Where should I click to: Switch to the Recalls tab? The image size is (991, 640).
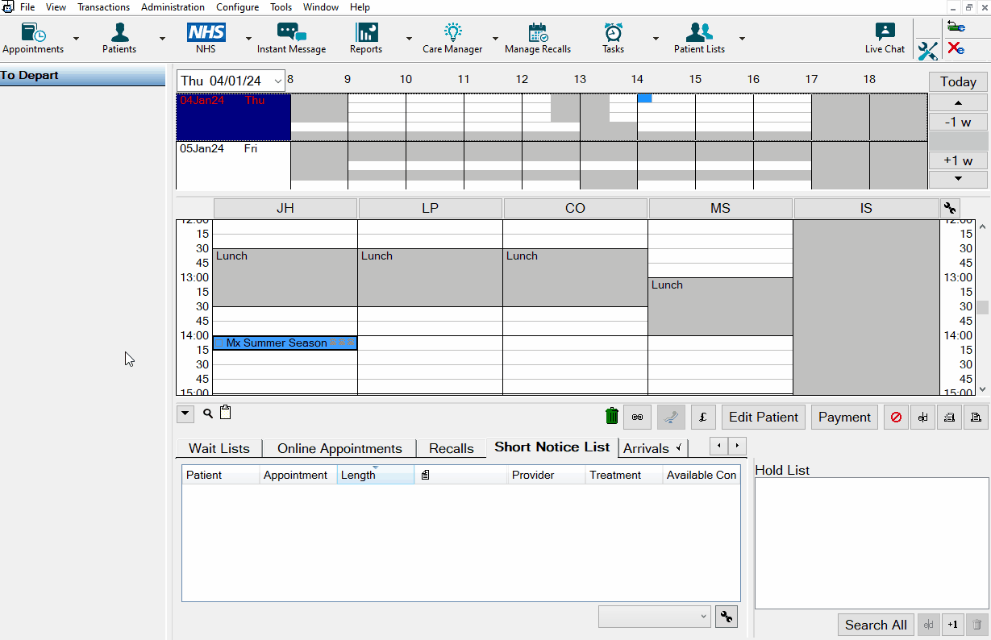coord(452,448)
